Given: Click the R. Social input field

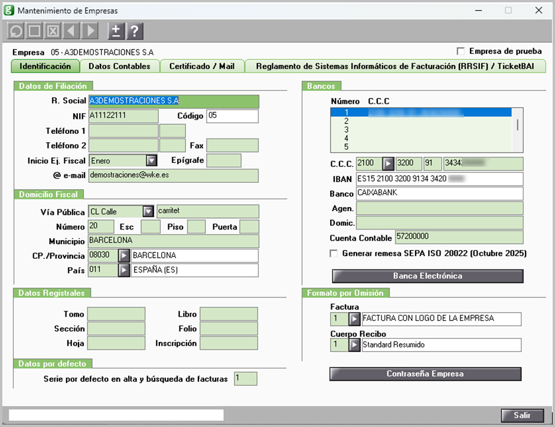Looking at the screenshot, I should point(174,101).
